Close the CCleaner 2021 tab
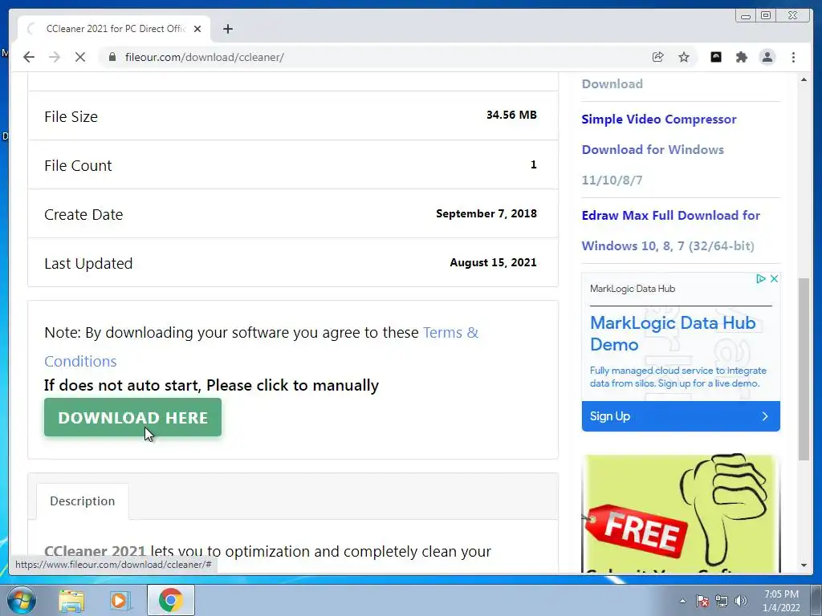The width and height of the screenshot is (822, 616). (197, 29)
